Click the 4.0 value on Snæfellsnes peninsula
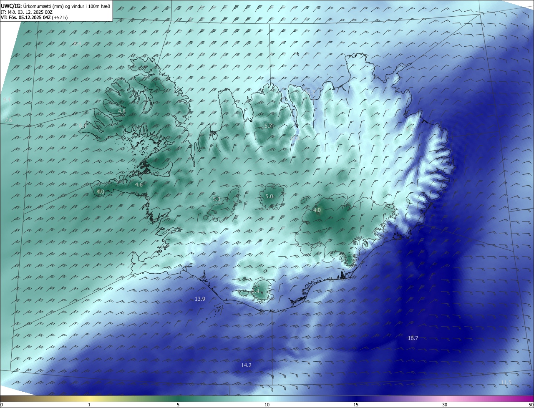The height and width of the screenshot is (408, 534). 101,192
